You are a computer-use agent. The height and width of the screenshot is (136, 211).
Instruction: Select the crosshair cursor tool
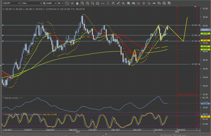(149, 3)
